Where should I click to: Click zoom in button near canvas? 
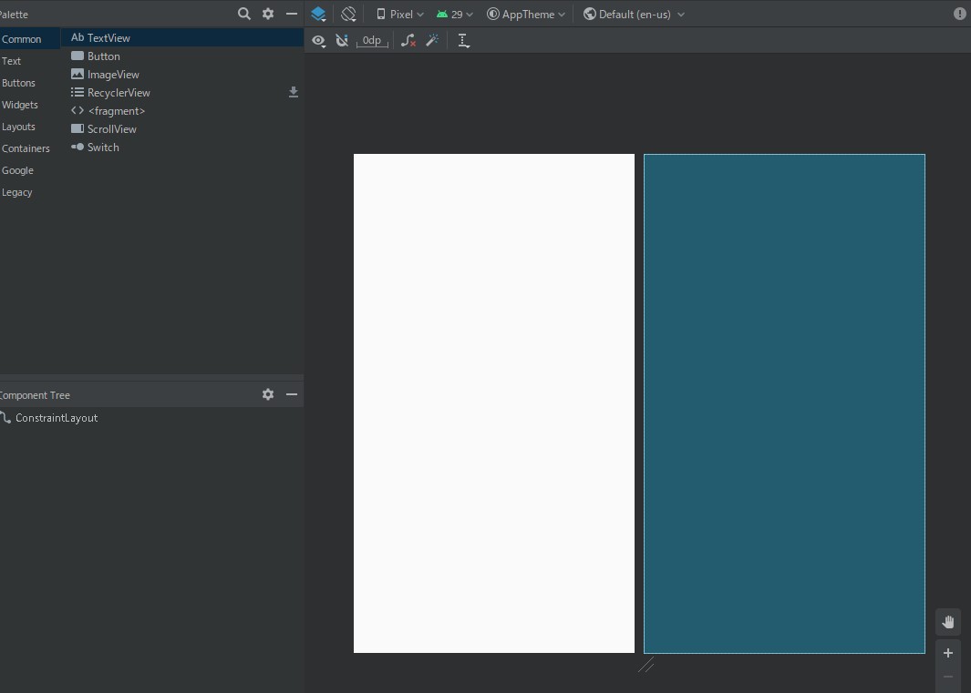947,653
